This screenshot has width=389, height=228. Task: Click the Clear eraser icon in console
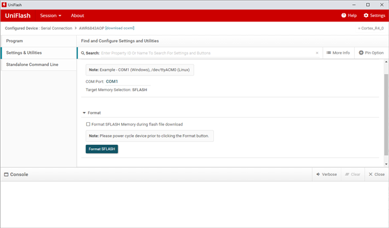coord(347,174)
